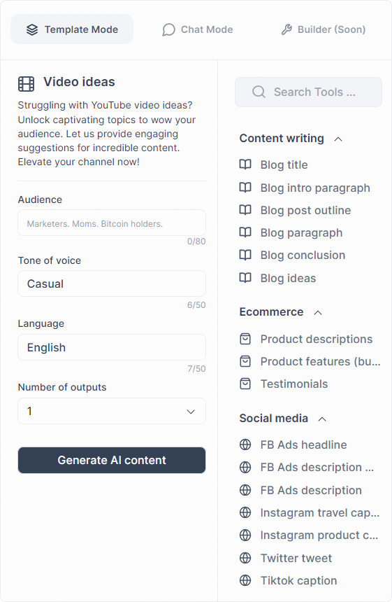Click the book icon next to Blog title
The width and height of the screenshot is (392, 602).
point(245,164)
